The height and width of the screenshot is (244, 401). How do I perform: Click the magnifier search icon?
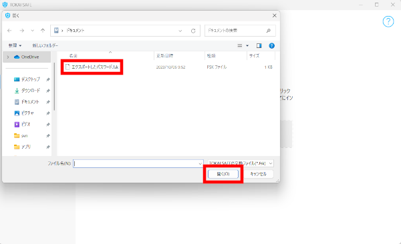(268, 31)
